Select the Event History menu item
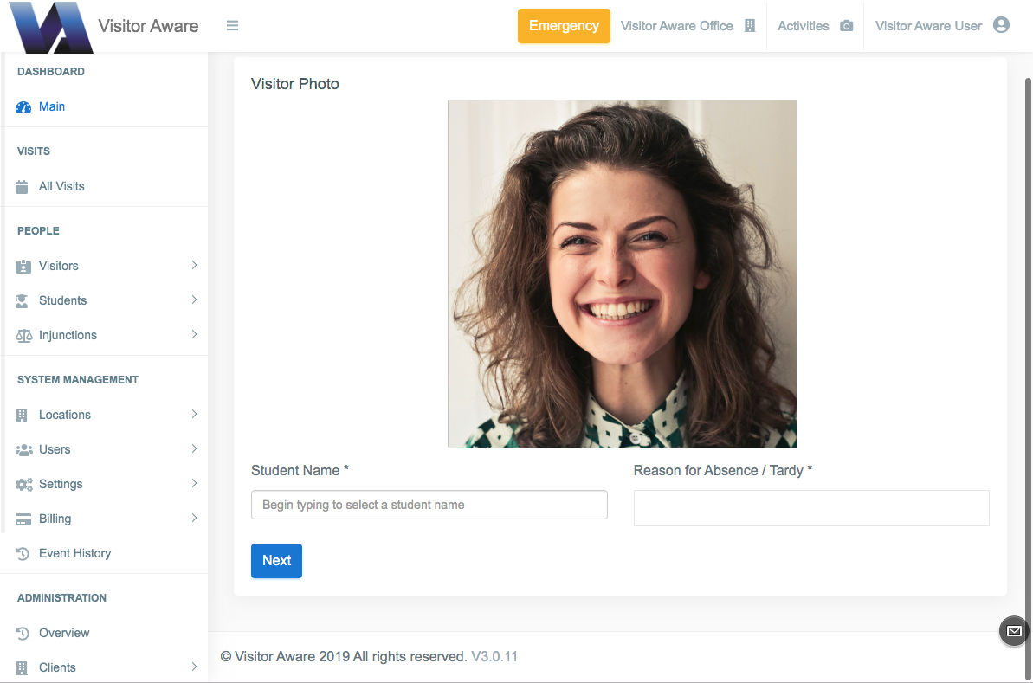This screenshot has height=683, width=1033. (x=106, y=553)
